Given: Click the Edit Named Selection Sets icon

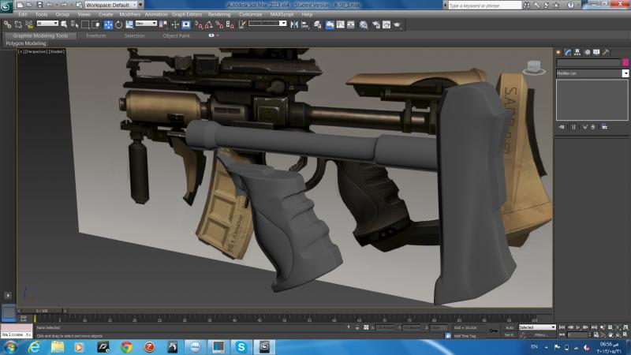Looking at the screenshot, I should point(242,24).
